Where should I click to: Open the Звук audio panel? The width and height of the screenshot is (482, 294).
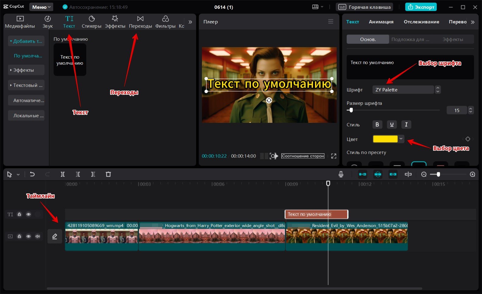[48, 22]
